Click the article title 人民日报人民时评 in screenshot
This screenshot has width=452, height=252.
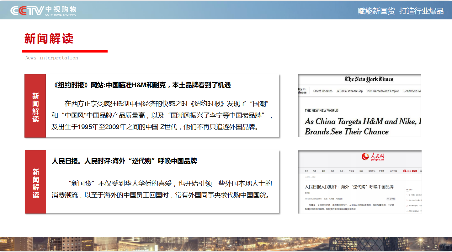(349, 187)
